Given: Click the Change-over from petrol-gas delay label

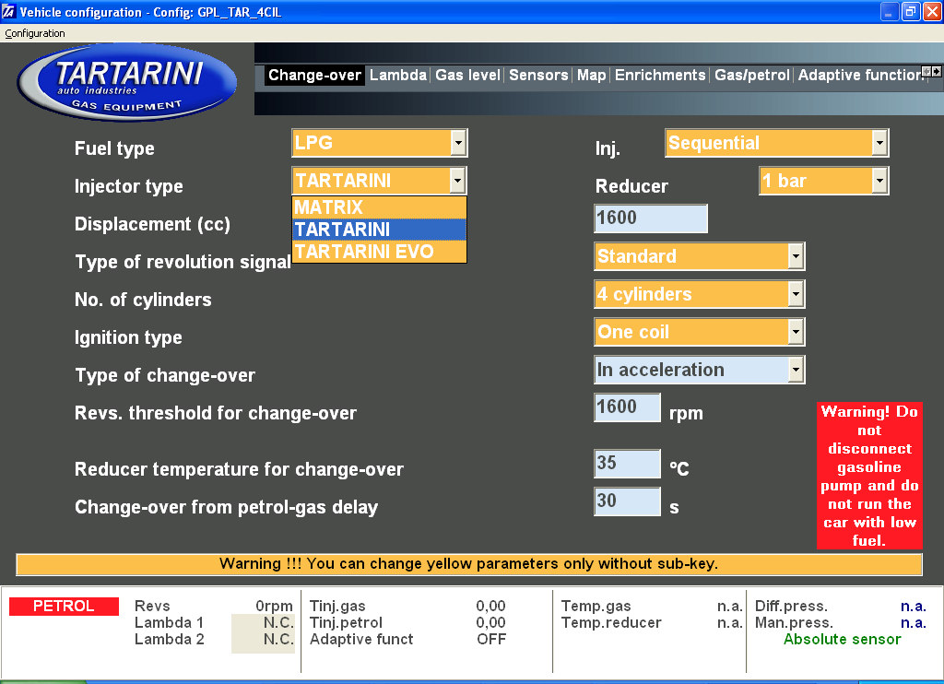Looking at the screenshot, I should pyautogui.click(x=227, y=508).
